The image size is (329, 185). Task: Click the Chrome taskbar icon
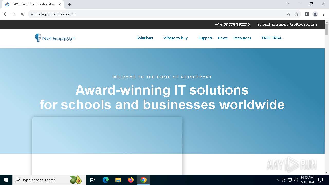(143, 180)
